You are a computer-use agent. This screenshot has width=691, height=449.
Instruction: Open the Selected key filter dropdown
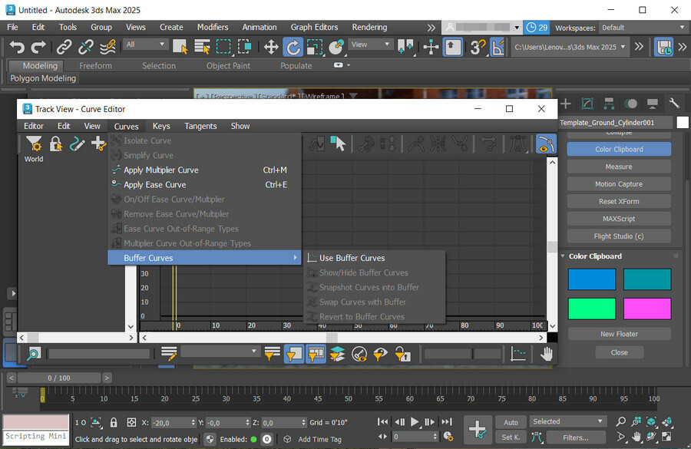(567, 421)
